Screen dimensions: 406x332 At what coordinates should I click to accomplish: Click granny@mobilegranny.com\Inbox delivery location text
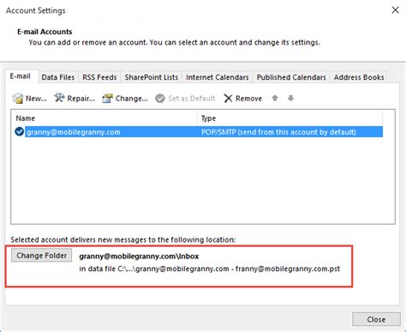pos(139,257)
